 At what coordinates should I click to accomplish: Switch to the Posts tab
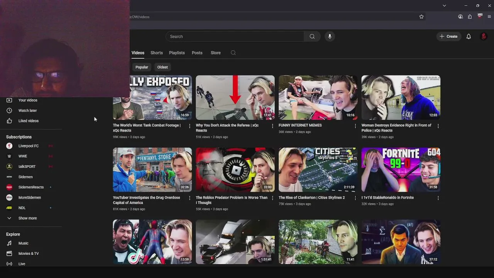click(x=197, y=53)
